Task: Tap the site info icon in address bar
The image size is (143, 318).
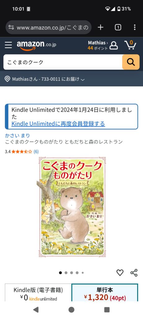Action: tap(11, 27)
